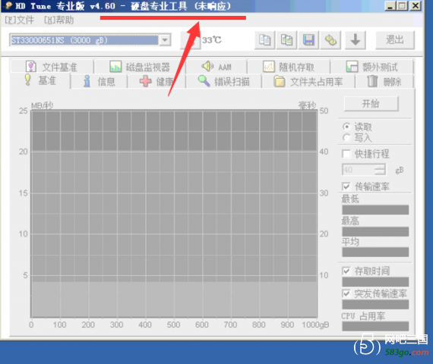Expand the ST33000651NS drive dropdown

pyautogui.click(x=165, y=40)
